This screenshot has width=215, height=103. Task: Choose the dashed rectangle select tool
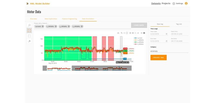click(29, 36)
